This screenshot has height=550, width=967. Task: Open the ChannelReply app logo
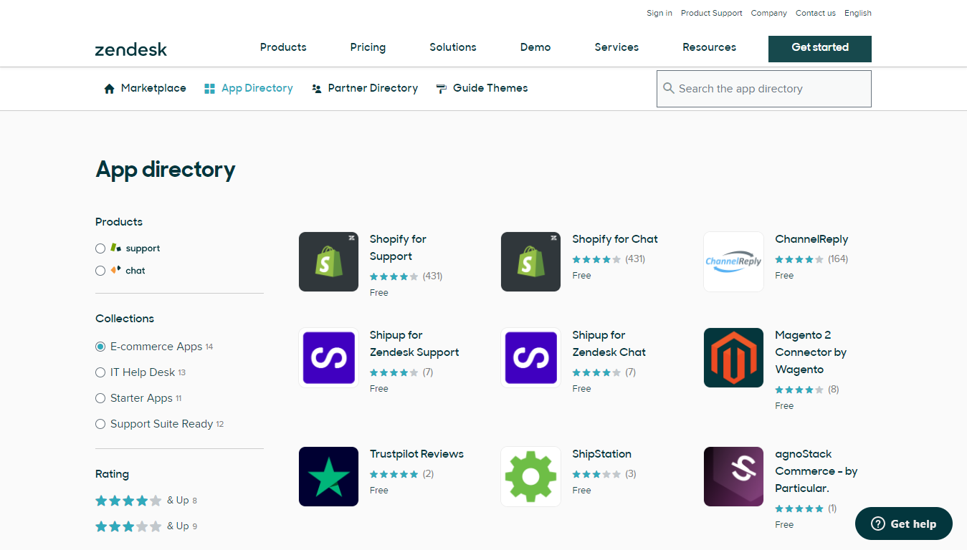[733, 261]
